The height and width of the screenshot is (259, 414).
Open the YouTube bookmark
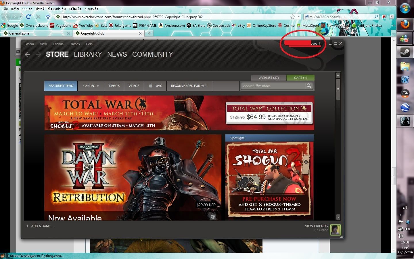point(83,25)
